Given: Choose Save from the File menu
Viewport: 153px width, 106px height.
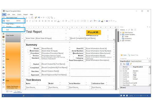Looking at the screenshot, I should 13,21.
